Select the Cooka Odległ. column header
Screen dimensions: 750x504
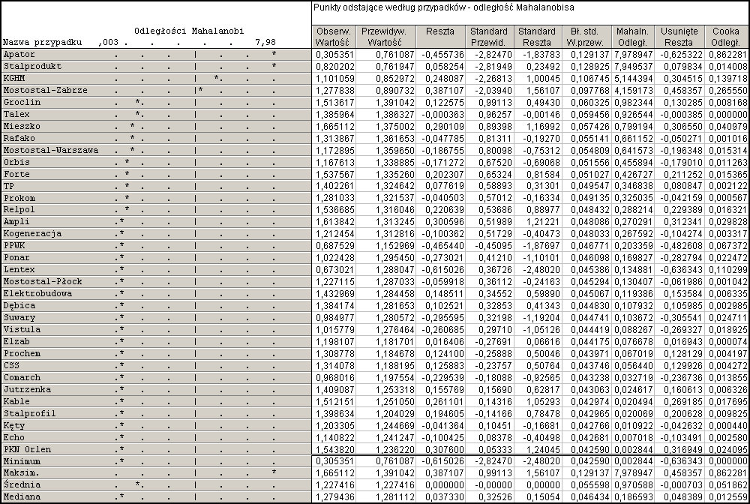tap(725, 37)
